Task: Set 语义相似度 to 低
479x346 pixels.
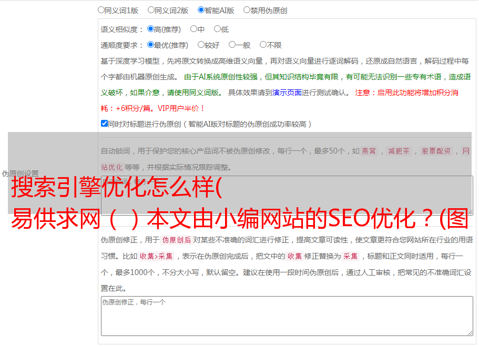Action: point(217,29)
